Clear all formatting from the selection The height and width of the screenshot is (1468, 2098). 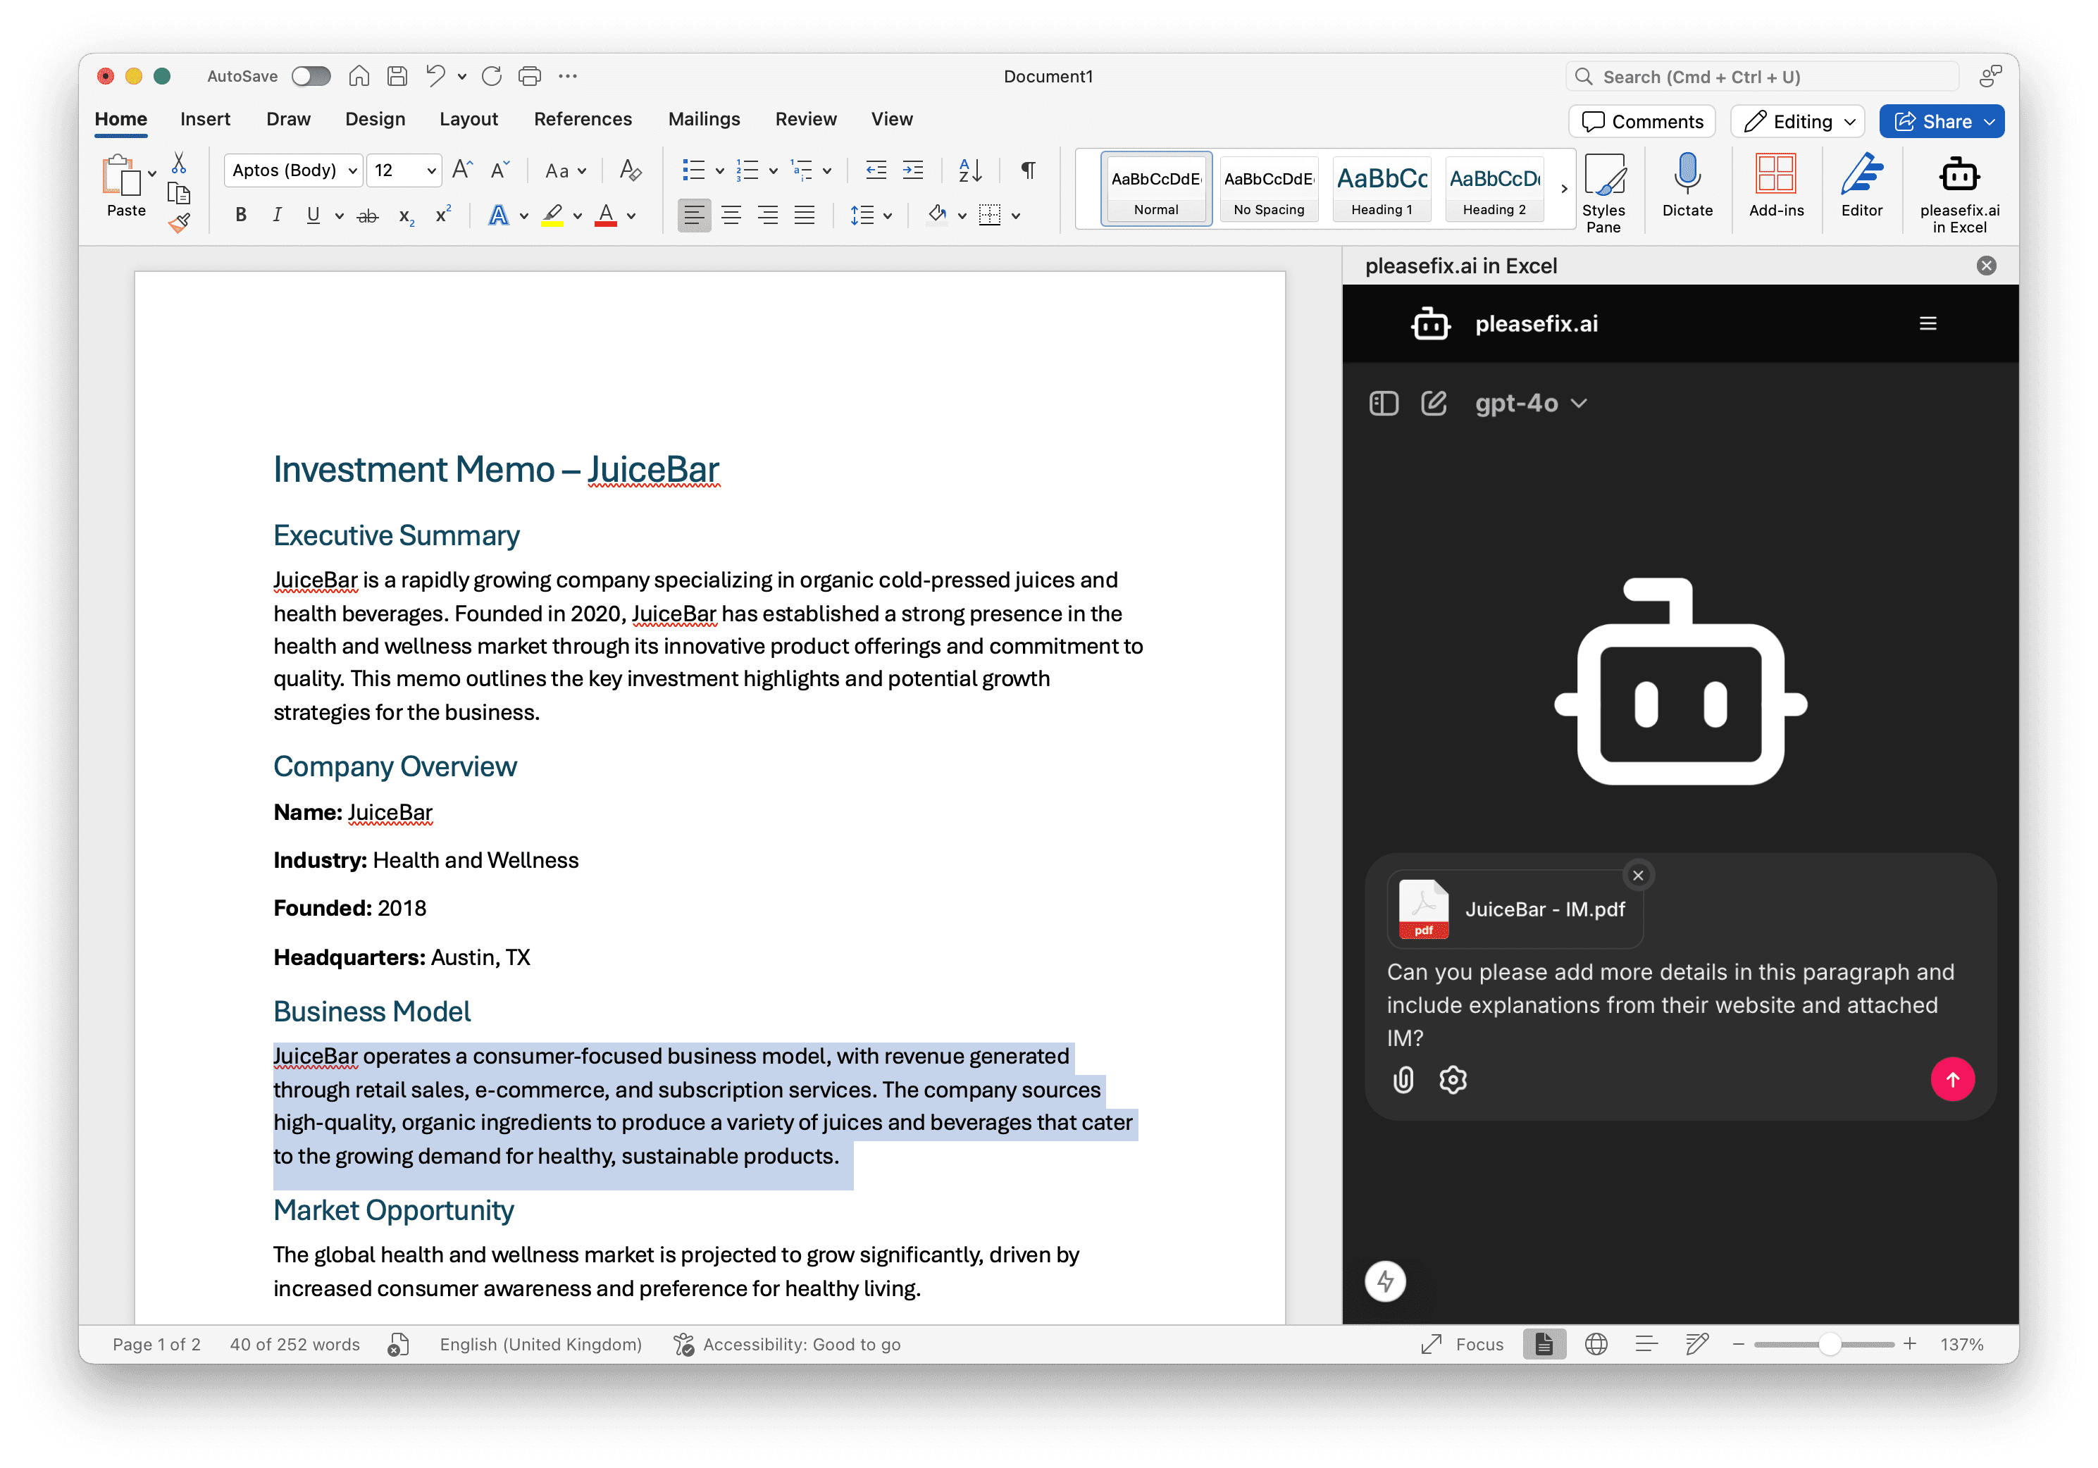pyautogui.click(x=630, y=170)
